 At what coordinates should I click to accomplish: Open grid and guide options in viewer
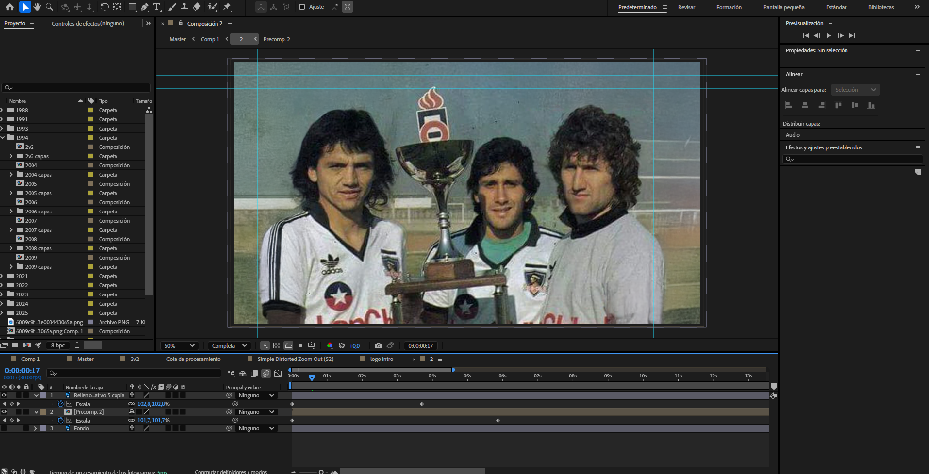pyautogui.click(x=312, y=346)
